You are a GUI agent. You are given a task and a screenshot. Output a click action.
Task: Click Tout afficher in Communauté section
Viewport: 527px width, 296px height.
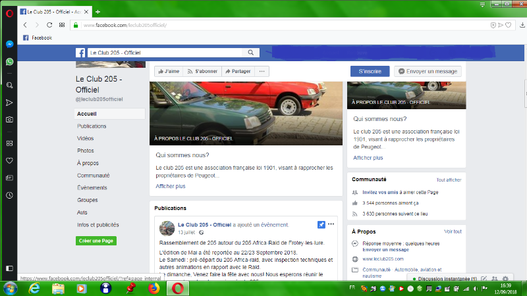point(449,180)
